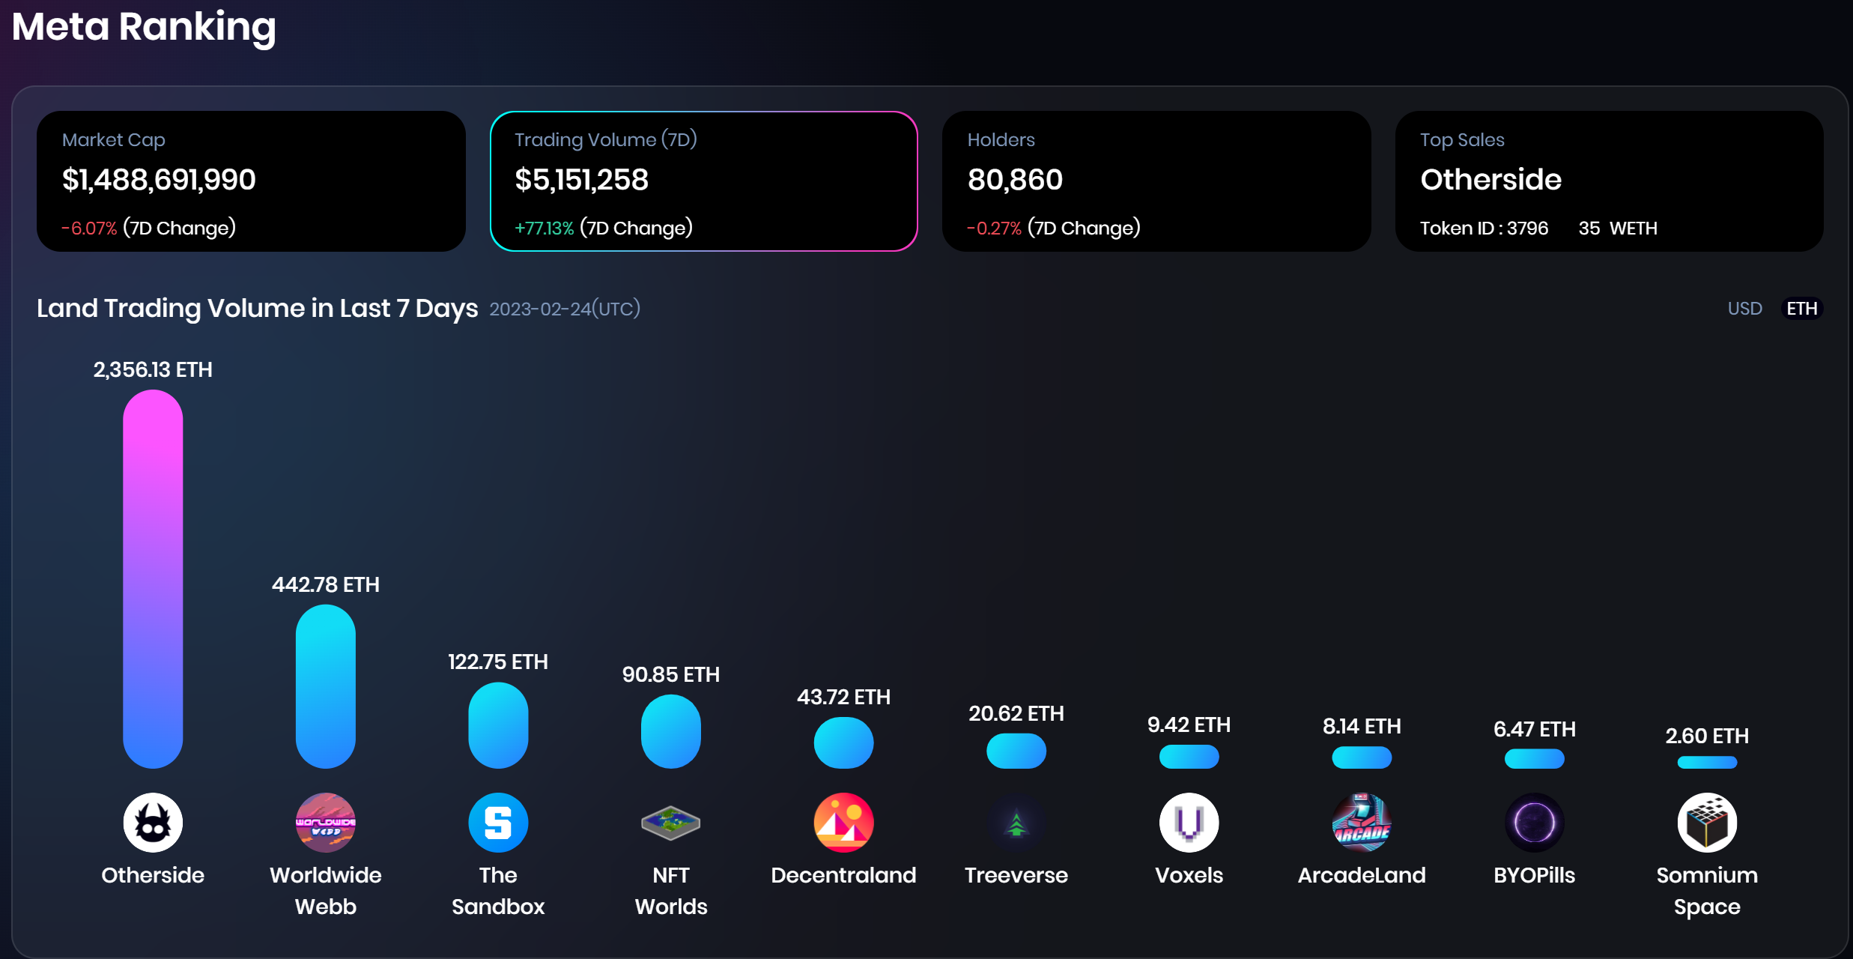Viewport: 1853px width, 959px height.
Task: Switch chart currency to ETH
Action: coord(1801,309)
